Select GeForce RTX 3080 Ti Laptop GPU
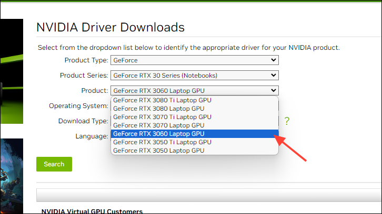This screenshot has width=382, height=214. pos(194,100)
